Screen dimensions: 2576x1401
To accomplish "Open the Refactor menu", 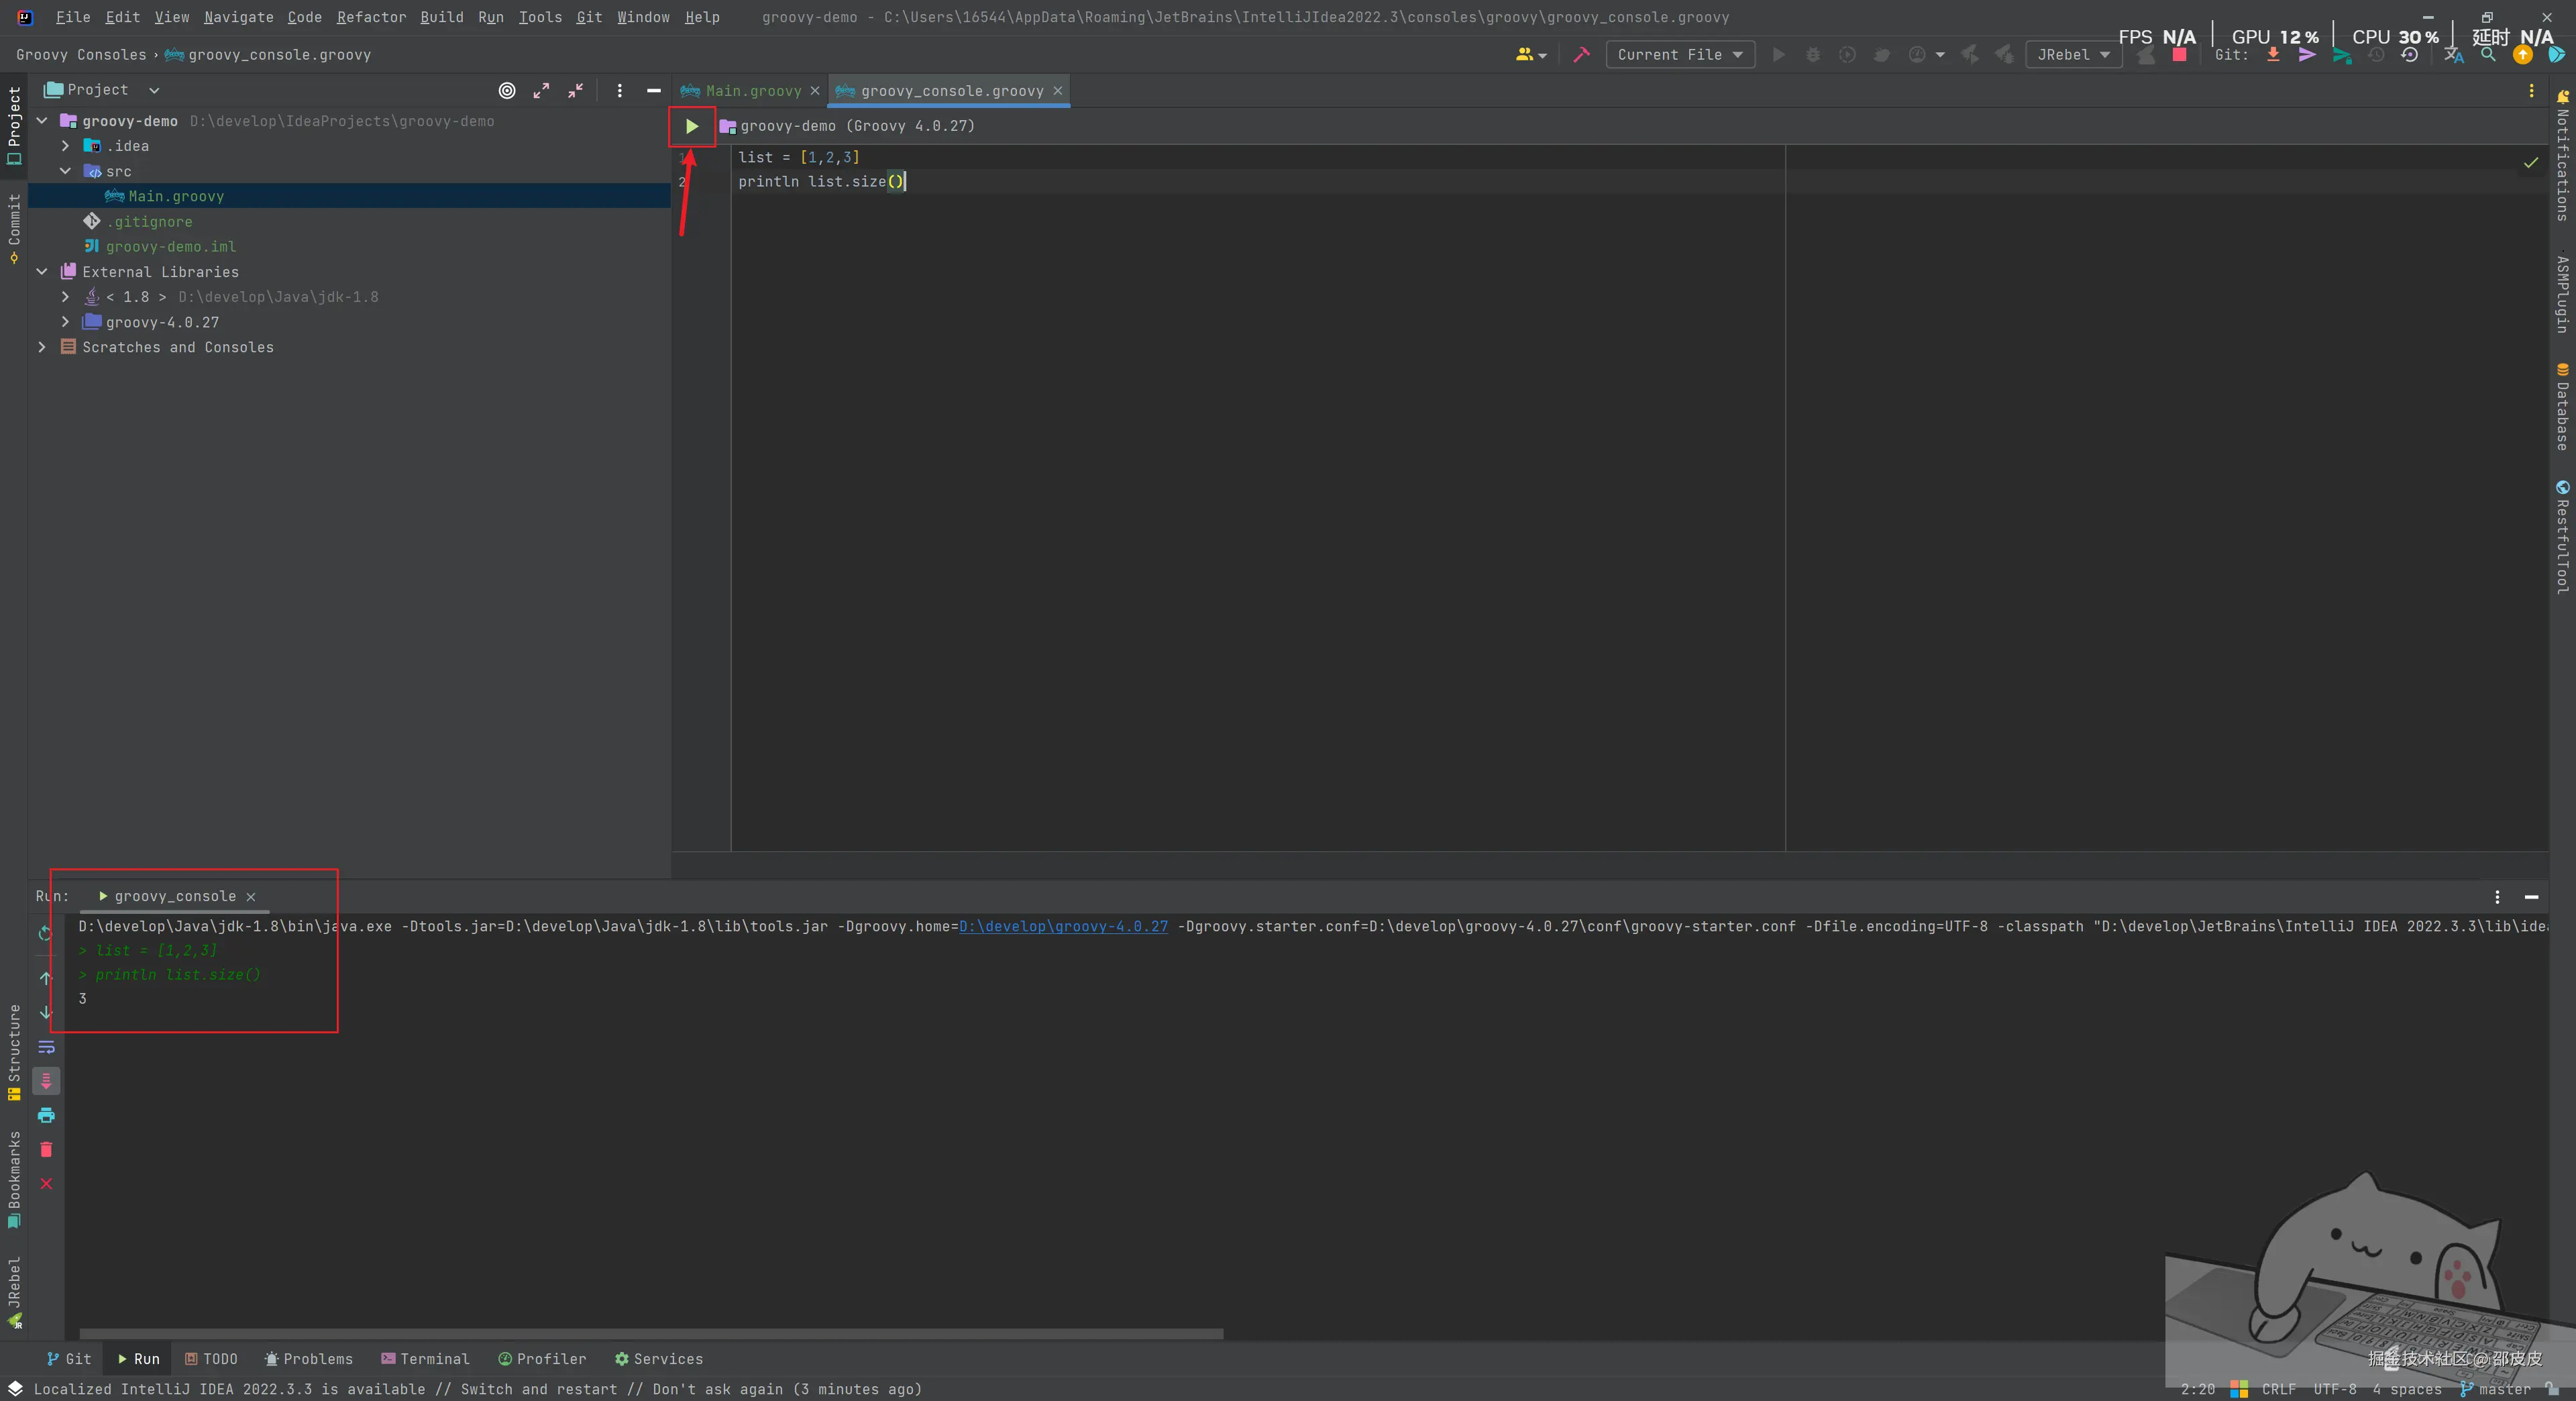I will coord(371,17).
